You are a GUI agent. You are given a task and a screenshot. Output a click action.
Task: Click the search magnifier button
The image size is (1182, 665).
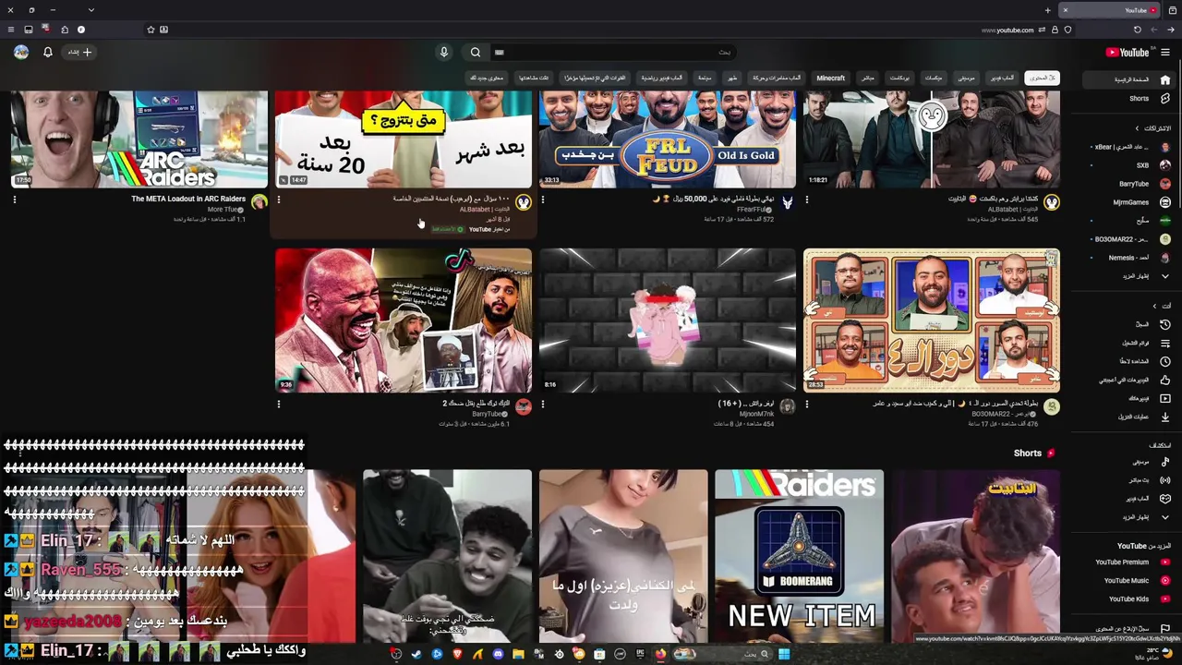tap(476, 53)
